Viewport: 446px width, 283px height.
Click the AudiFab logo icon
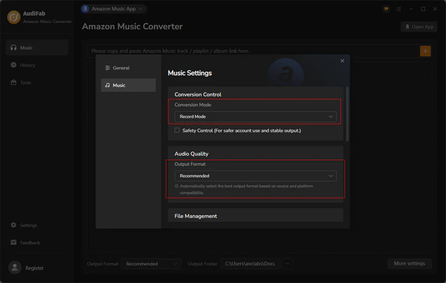point(13,17)
